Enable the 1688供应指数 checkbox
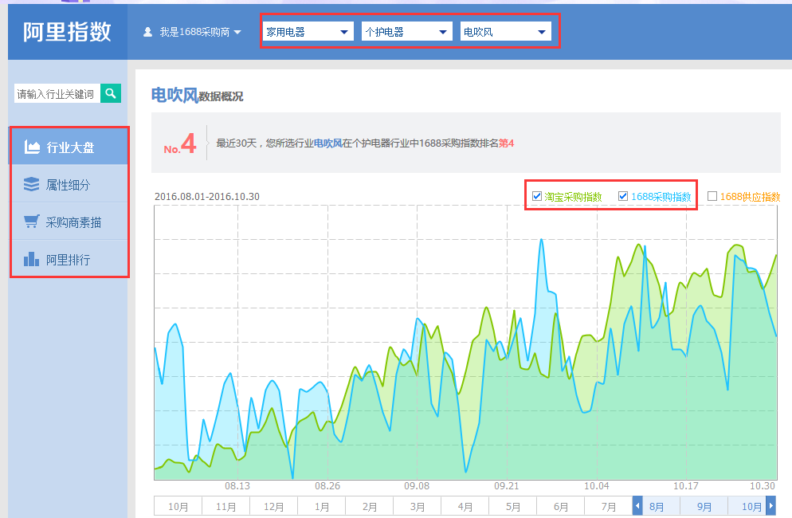This screenshot has width=792, height=518. click(x=712, y=196)
